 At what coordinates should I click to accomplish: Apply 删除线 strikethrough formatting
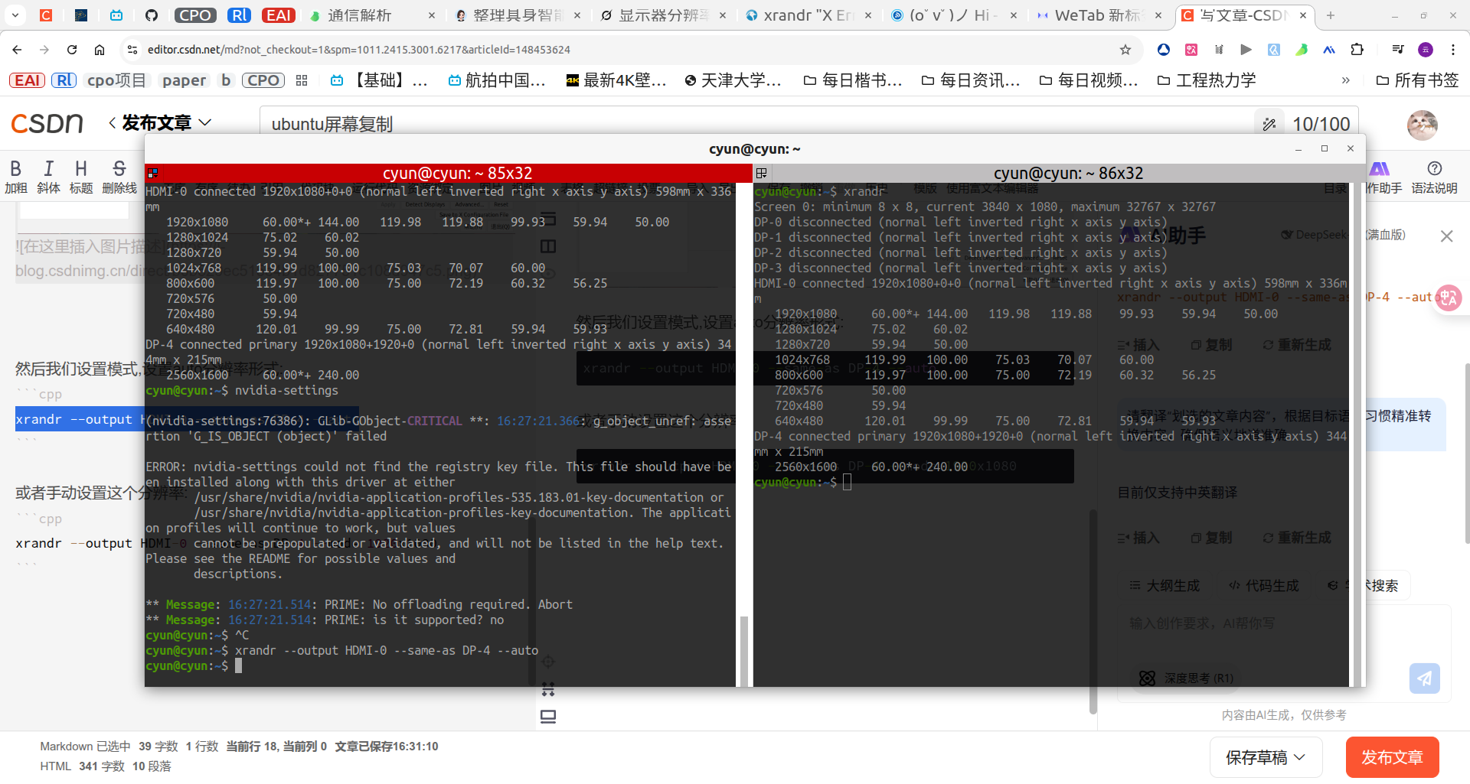(119, 177)
